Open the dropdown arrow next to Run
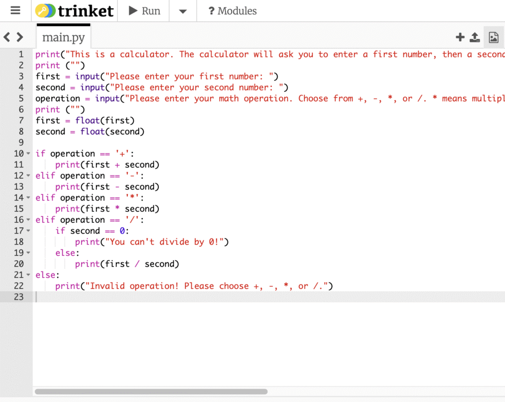 [182, 11]
